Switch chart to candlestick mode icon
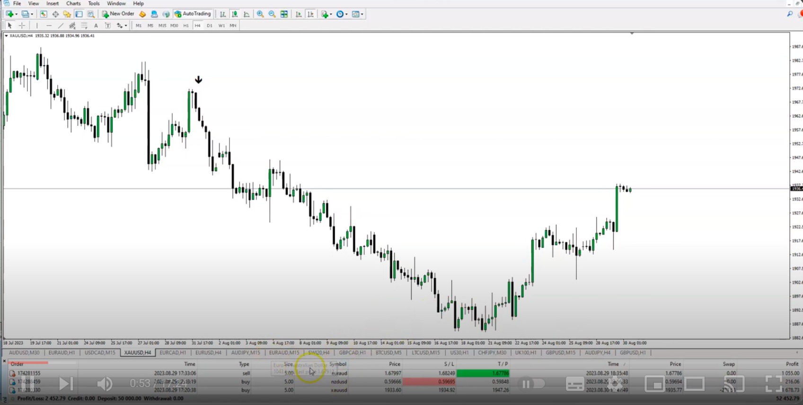The width and height of the screenshot is (803, 405). (235, 14)
